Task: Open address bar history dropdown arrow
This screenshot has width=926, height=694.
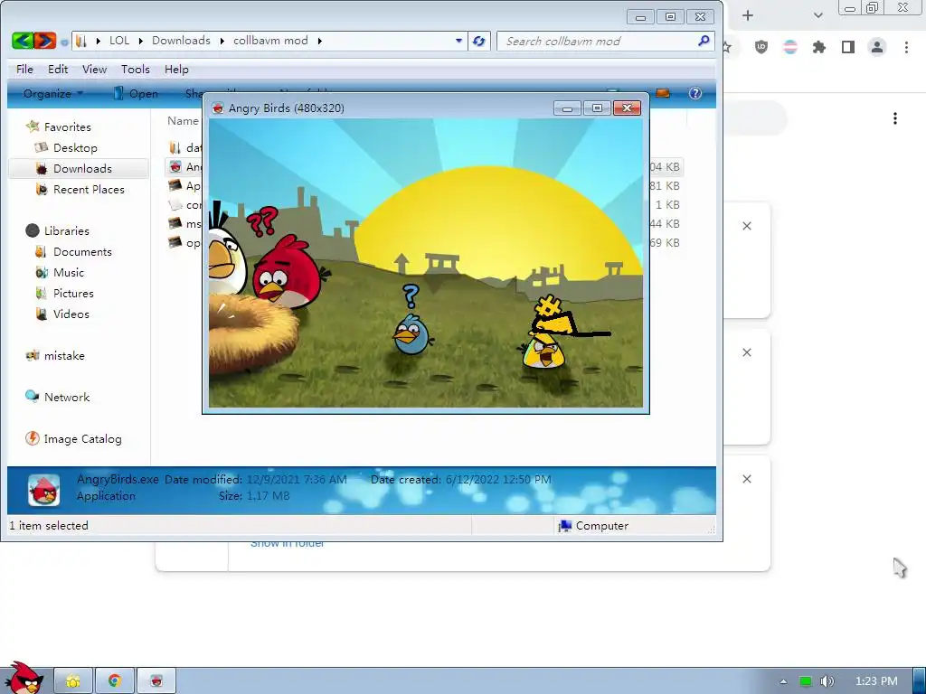Action: tap(458, 41)
